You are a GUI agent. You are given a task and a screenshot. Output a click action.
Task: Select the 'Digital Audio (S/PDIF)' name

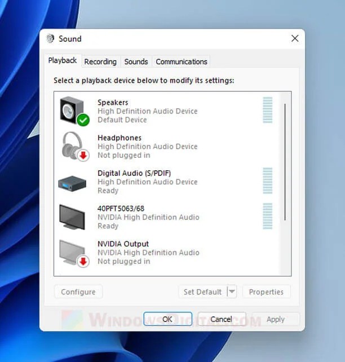click(x=134, y=173)
